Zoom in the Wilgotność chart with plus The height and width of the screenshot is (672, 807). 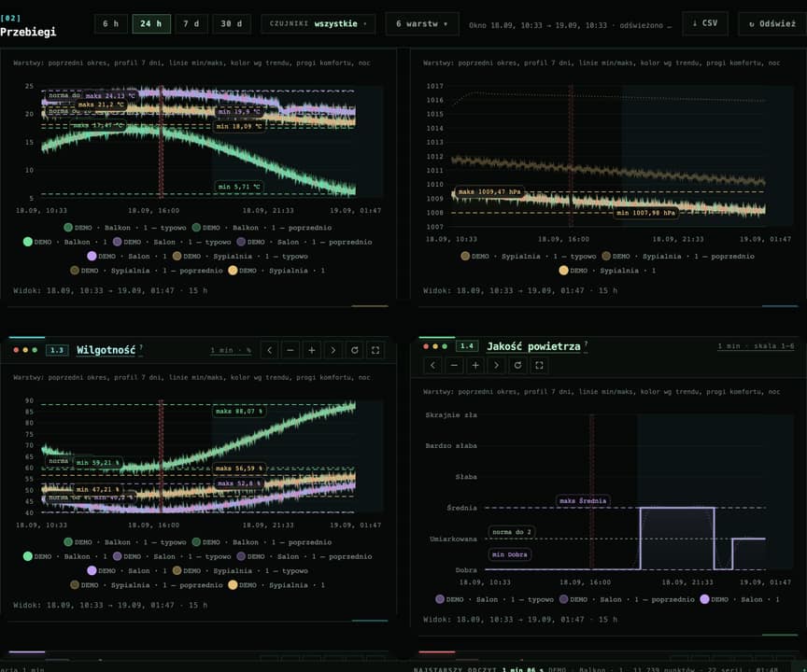click(x=312, y=350)
